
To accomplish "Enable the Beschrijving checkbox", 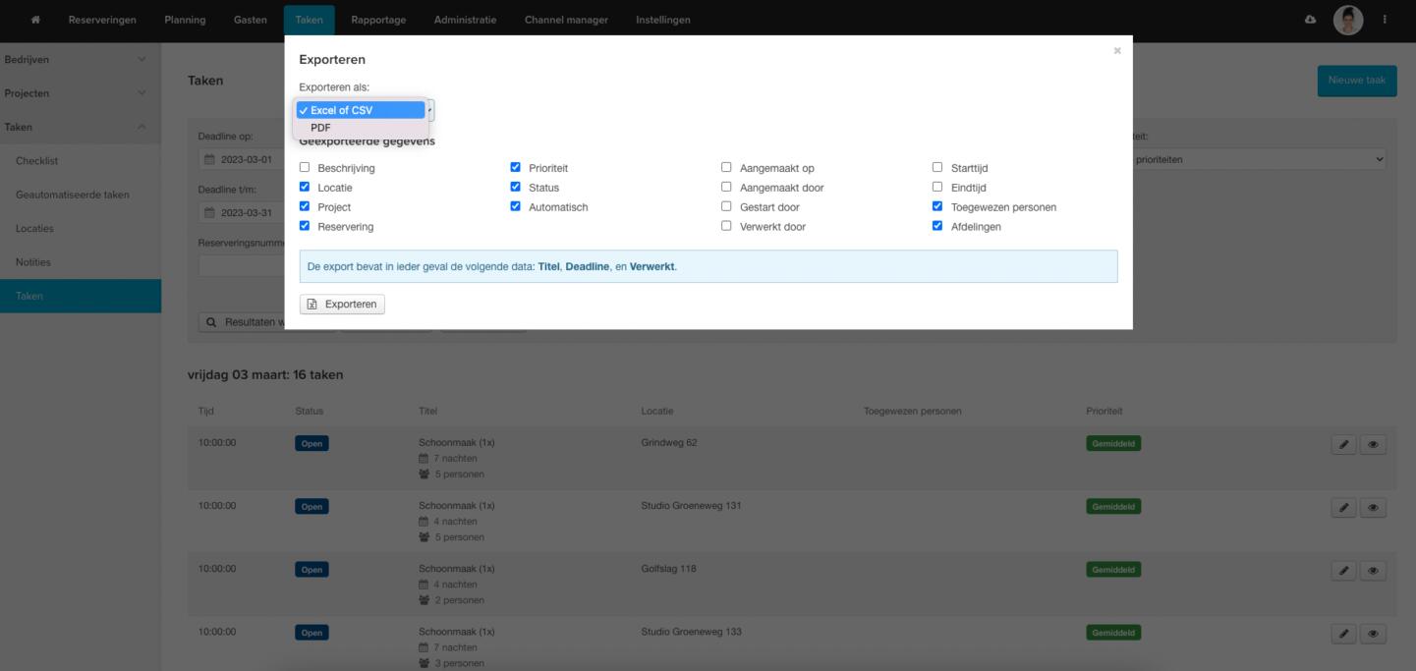I will (305, 168).
